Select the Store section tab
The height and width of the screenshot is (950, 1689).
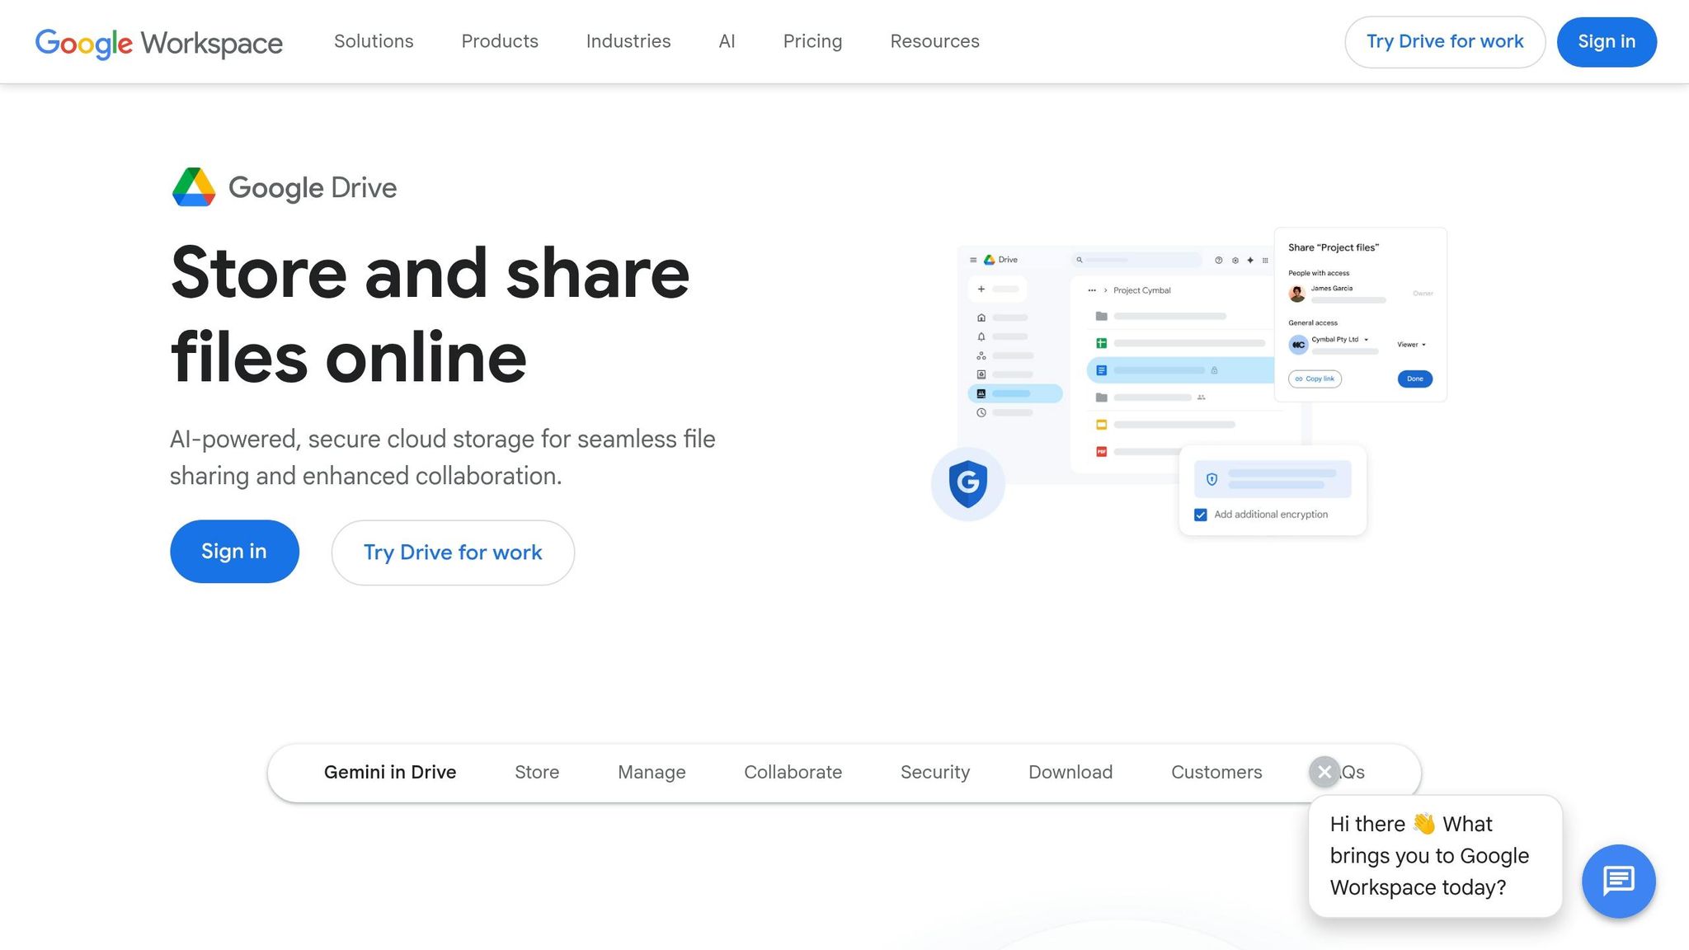point(537,773)
